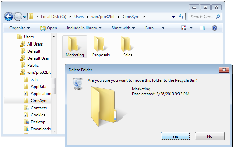Click Open in the toolbar

48,28
